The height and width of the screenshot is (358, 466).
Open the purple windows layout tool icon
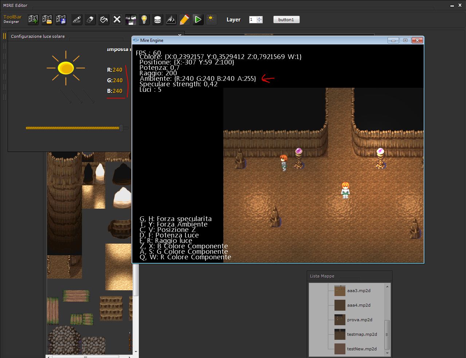(130, 20)
